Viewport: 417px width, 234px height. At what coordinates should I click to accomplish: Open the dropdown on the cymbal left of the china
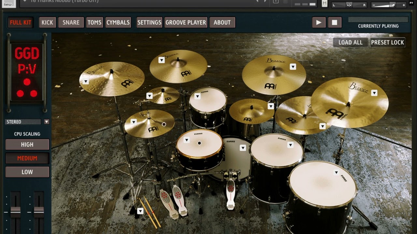[x=323, y=126]
